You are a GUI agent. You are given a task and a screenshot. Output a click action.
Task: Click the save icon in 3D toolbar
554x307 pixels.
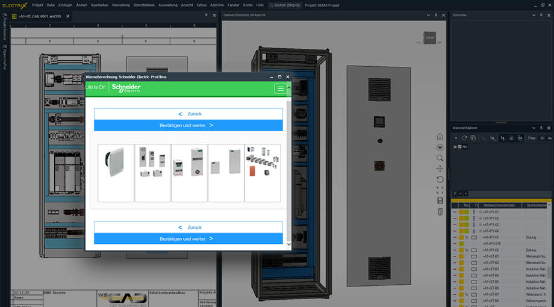pyautogui.click(x=440, y=200)
